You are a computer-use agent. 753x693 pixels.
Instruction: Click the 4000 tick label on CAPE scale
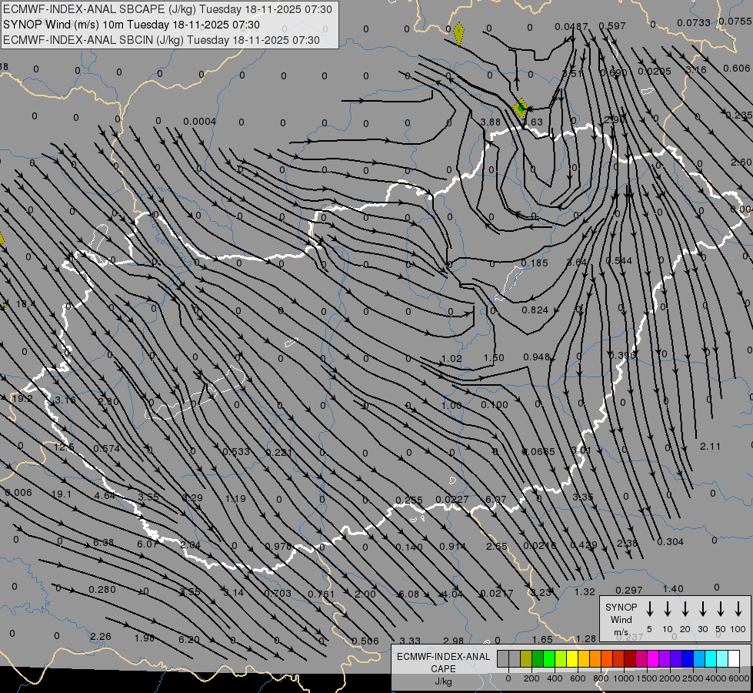tap(716, 678)
